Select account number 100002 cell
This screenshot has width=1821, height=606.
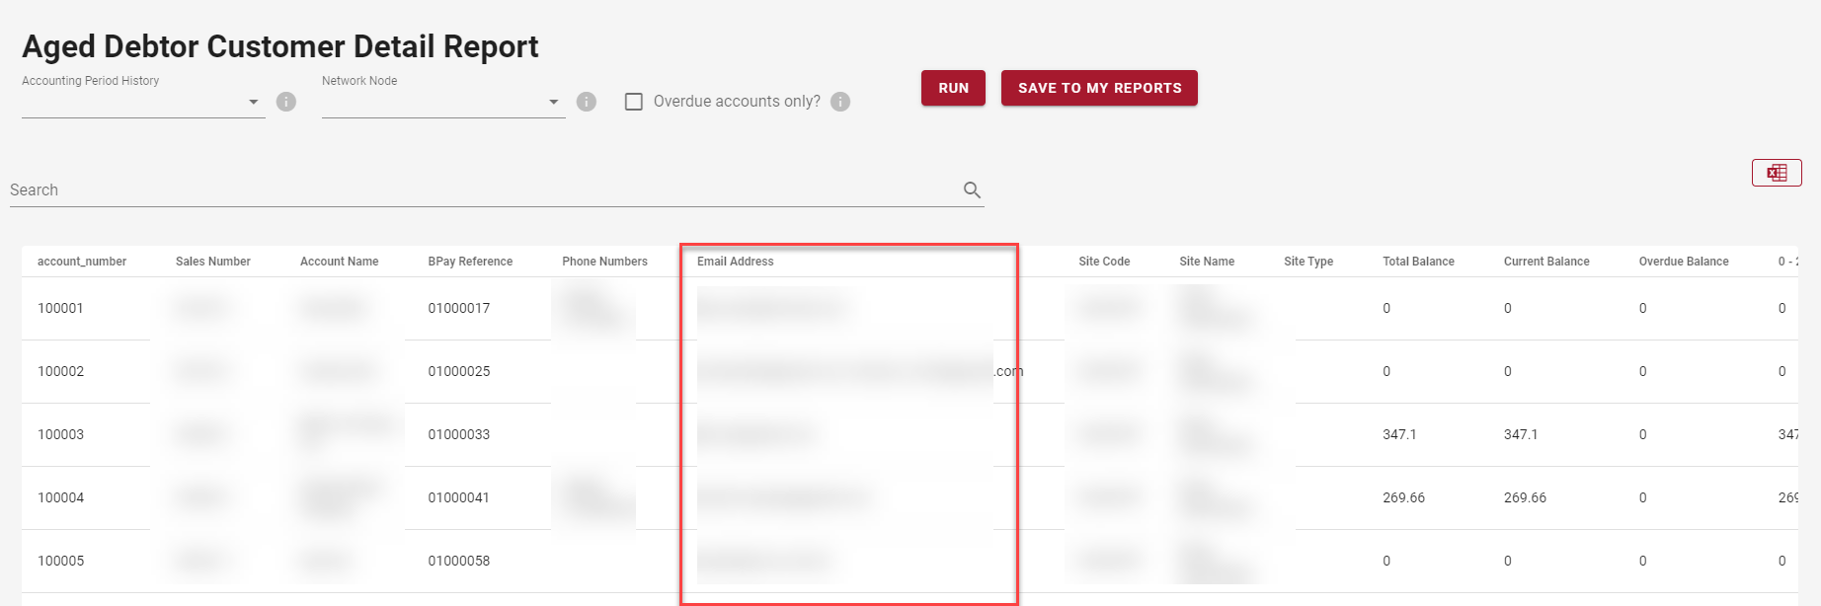(61, 371)
